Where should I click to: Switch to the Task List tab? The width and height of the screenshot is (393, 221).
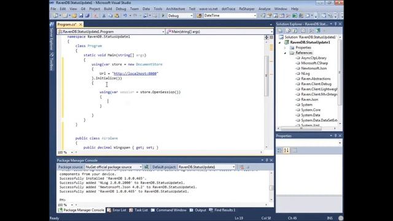click(x=138, y=210)
